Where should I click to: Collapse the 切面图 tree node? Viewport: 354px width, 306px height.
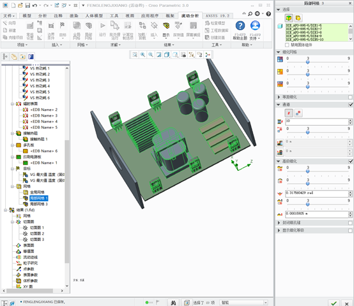(x=12, y=222)
